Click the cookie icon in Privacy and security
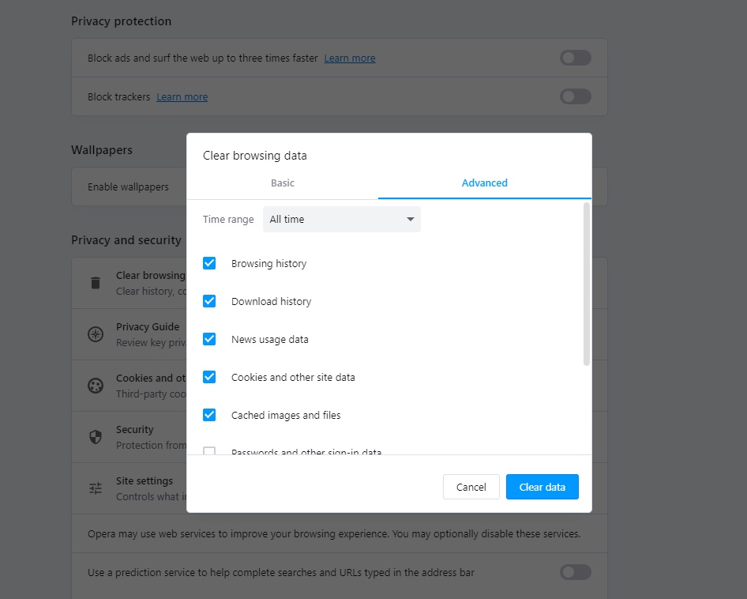747x599 pixels. pos(96,386)
